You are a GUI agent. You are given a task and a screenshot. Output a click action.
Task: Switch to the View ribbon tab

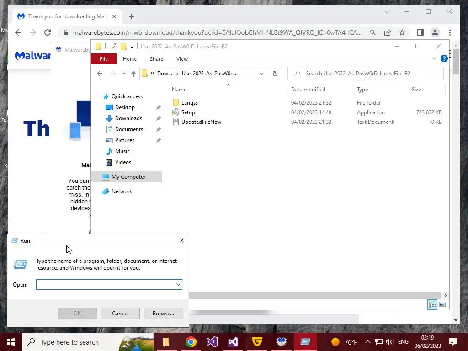tap(182, 59)
